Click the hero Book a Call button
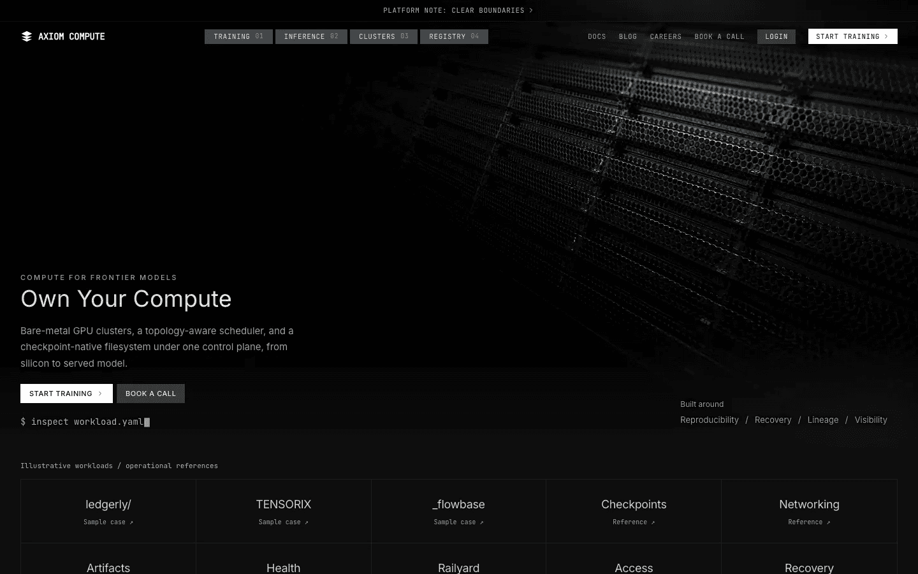The image size is (918, 574). pyautogui.click(x=150, y=394)
